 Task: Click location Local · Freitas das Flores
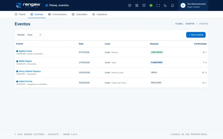pos(115,83)
